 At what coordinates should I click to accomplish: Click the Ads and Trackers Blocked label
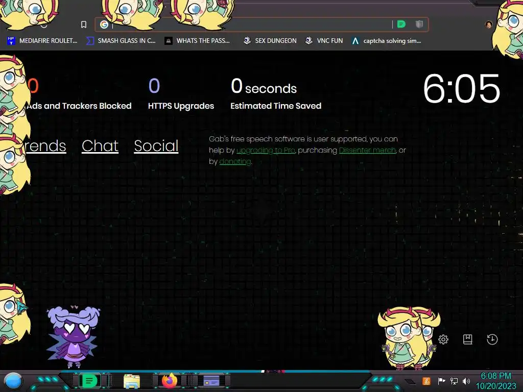coord(79,106)
